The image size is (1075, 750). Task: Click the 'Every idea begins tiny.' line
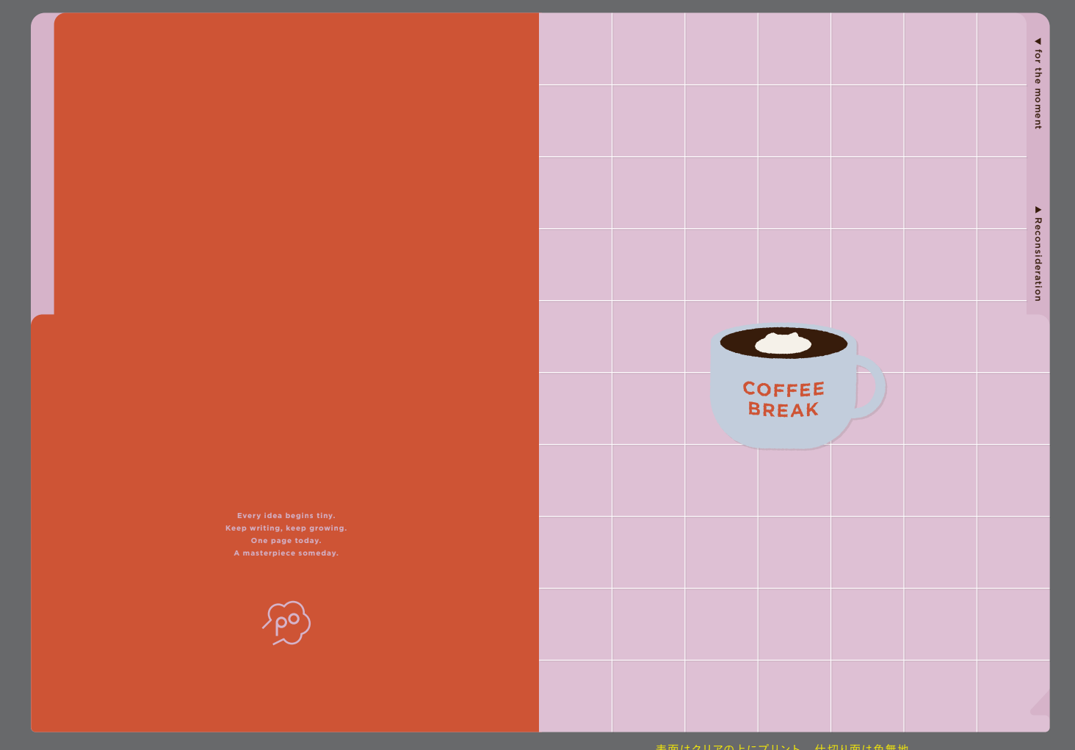(286, 516)
